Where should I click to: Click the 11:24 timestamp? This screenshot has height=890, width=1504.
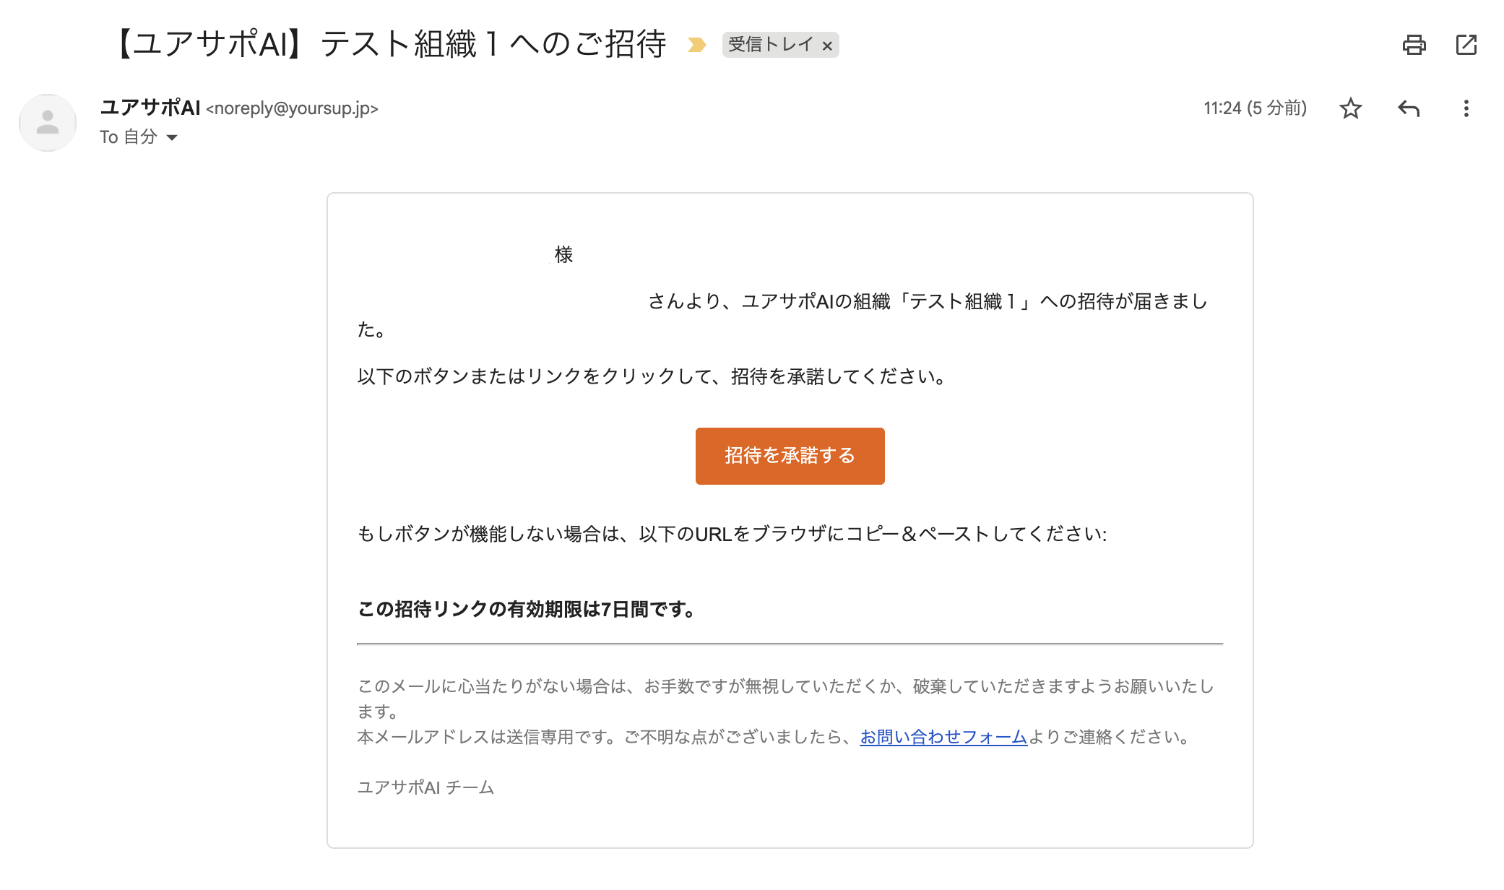1255,108
